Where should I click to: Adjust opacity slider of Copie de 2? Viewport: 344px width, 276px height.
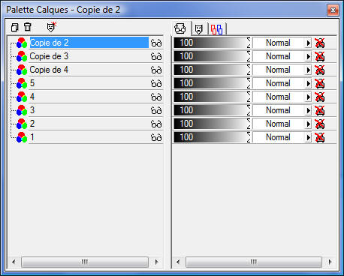pyautogui.click(x=212, y=43)
